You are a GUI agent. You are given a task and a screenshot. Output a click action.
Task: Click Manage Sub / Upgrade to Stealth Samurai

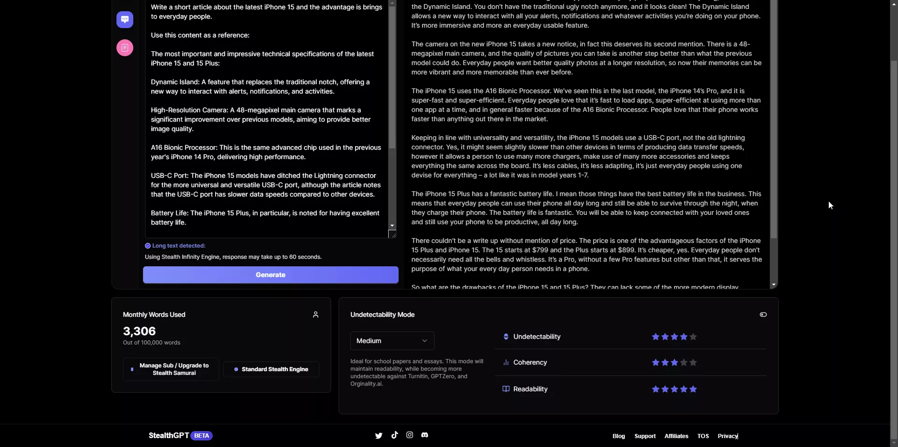click(x=171, y=369)
